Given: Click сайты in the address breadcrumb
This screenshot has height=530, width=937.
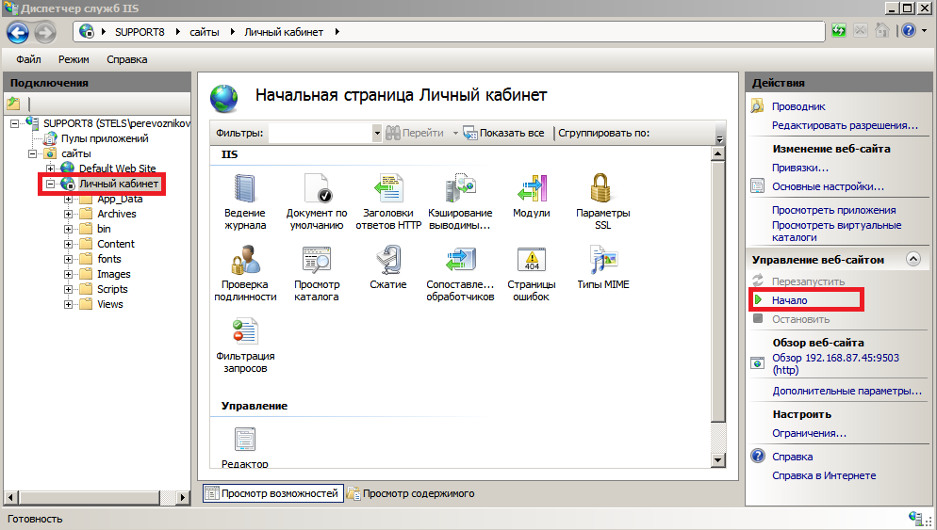Looking at the screenshot, I should (205, 32).
